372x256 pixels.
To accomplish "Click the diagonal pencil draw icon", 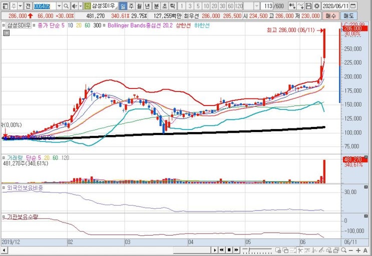I will 322,250.
